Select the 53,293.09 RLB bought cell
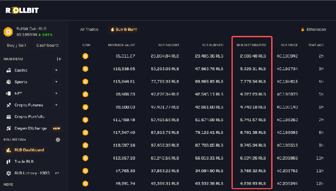This screenshot has height=191, width=336. click(165, 69)
